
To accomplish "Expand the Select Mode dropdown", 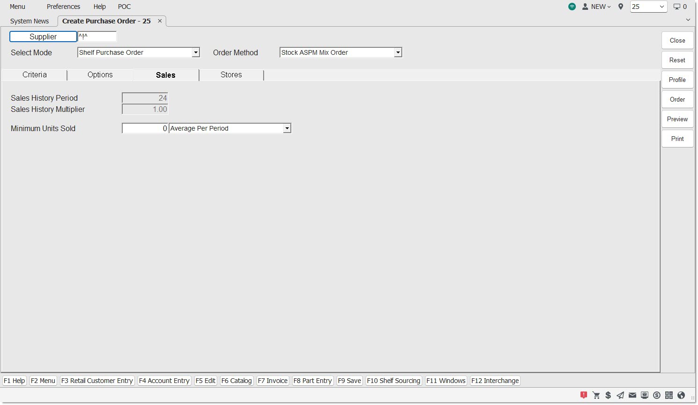I will (x=196, y=53).
